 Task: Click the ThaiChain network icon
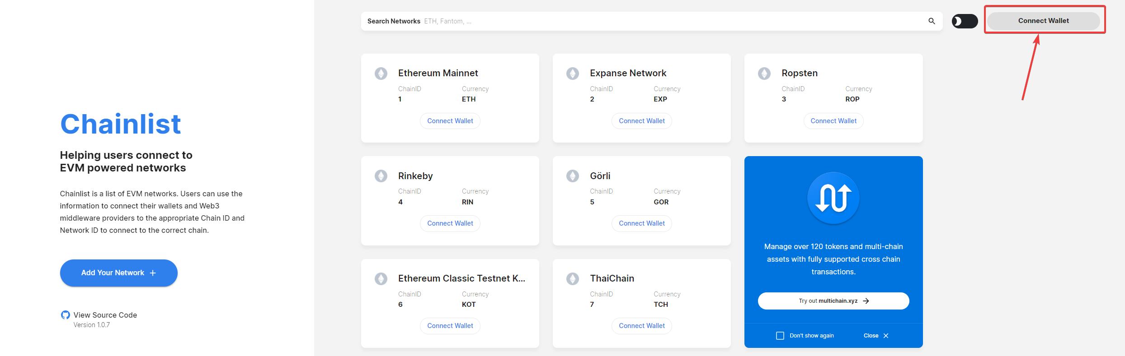[x=573, y=279]
